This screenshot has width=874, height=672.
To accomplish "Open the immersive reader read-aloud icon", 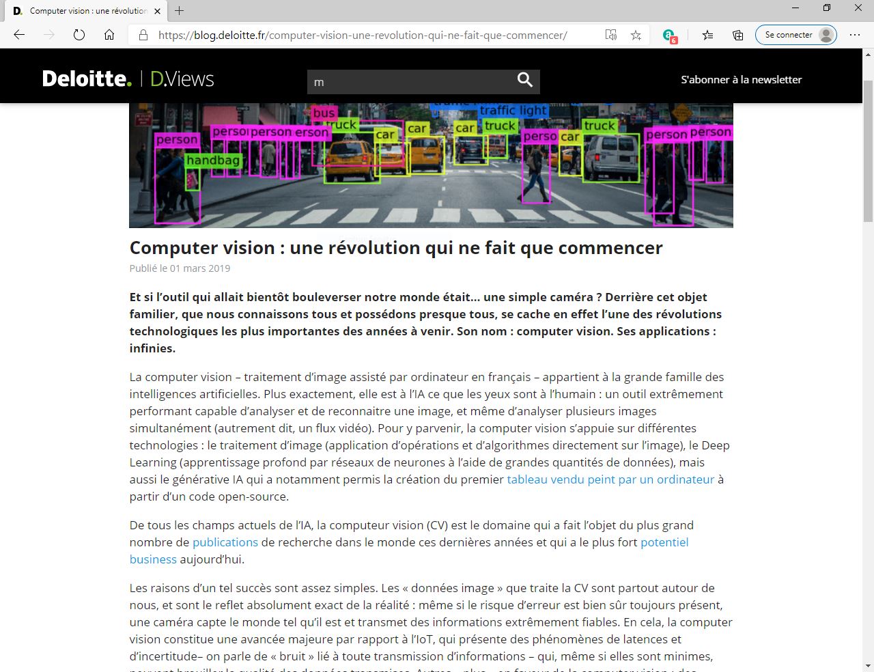I will [611, 35].
